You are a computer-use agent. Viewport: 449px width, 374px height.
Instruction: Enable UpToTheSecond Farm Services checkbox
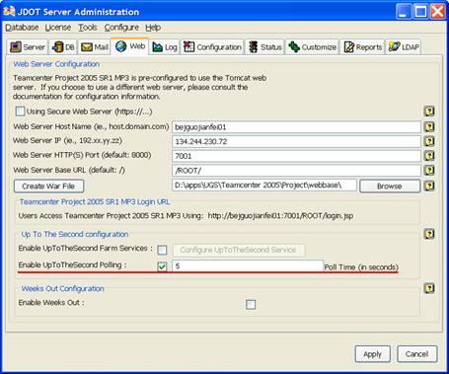[x=162, y=250]
